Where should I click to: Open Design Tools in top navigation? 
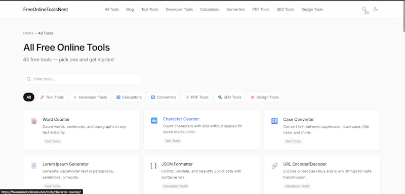(312, 9)
